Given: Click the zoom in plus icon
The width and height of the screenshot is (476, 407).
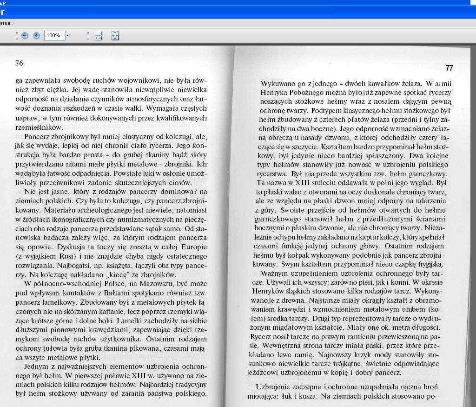Looking at the screenshot, I should 36,35.
